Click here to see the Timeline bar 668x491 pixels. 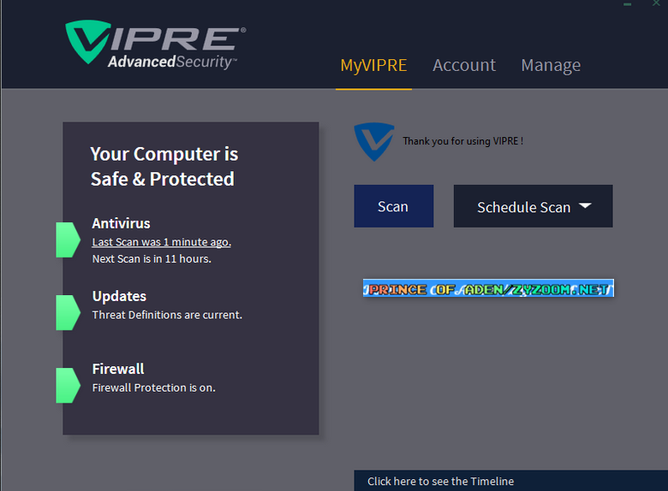click(x=510, y=481)
